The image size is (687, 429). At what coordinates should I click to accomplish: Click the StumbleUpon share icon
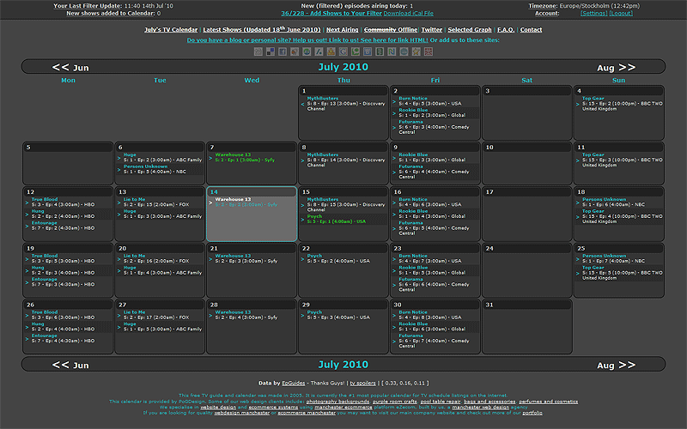[307, 51]
